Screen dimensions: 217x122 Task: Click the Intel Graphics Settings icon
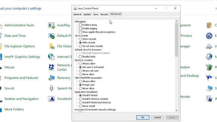tap(1, 57)
